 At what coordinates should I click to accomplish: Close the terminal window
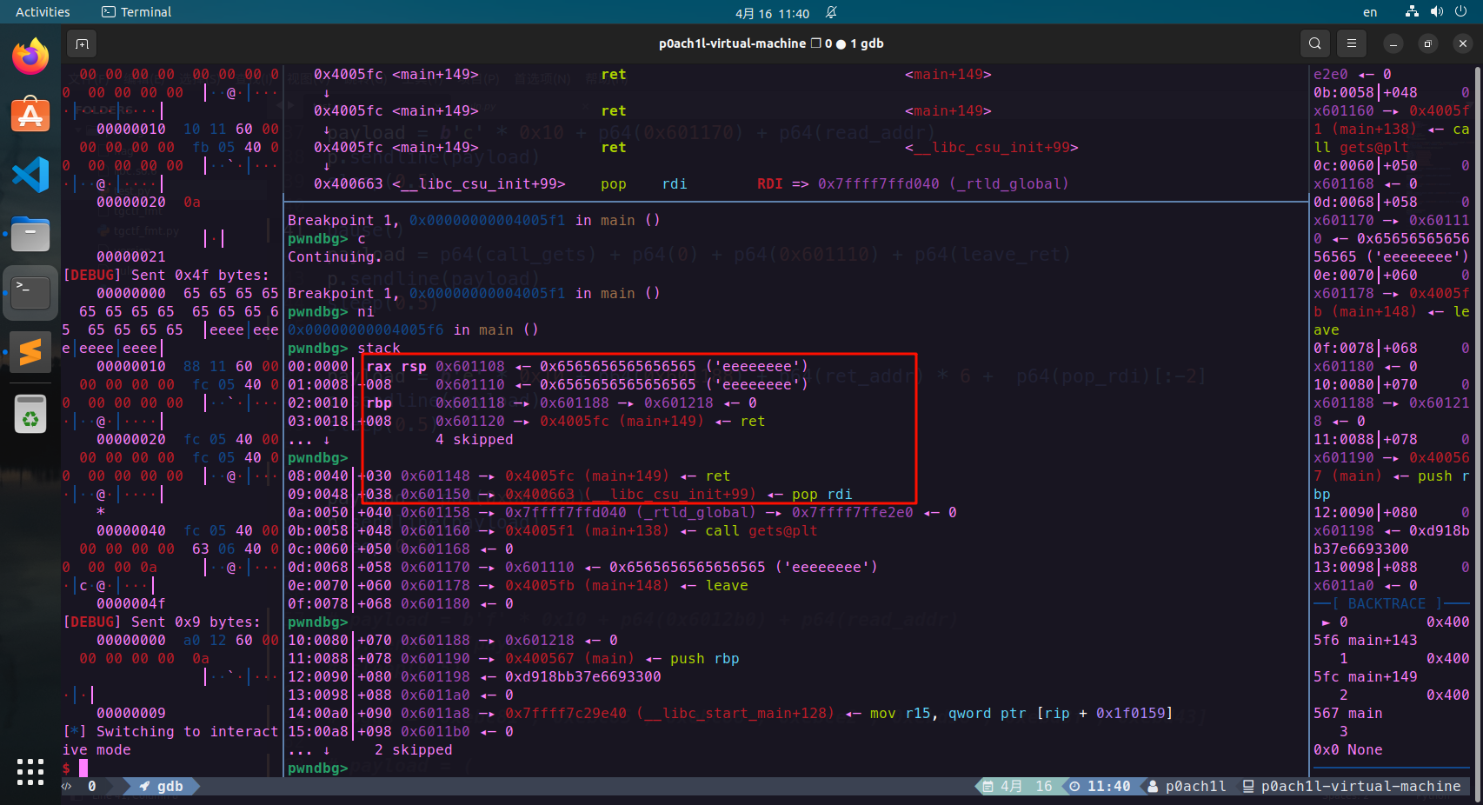[1463, 43]
